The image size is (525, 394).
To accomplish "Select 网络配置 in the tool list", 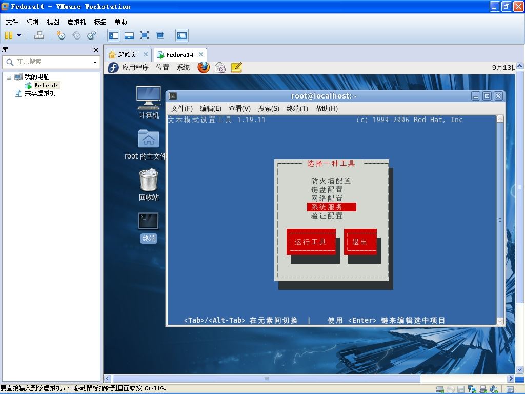I will click(327, 199).
